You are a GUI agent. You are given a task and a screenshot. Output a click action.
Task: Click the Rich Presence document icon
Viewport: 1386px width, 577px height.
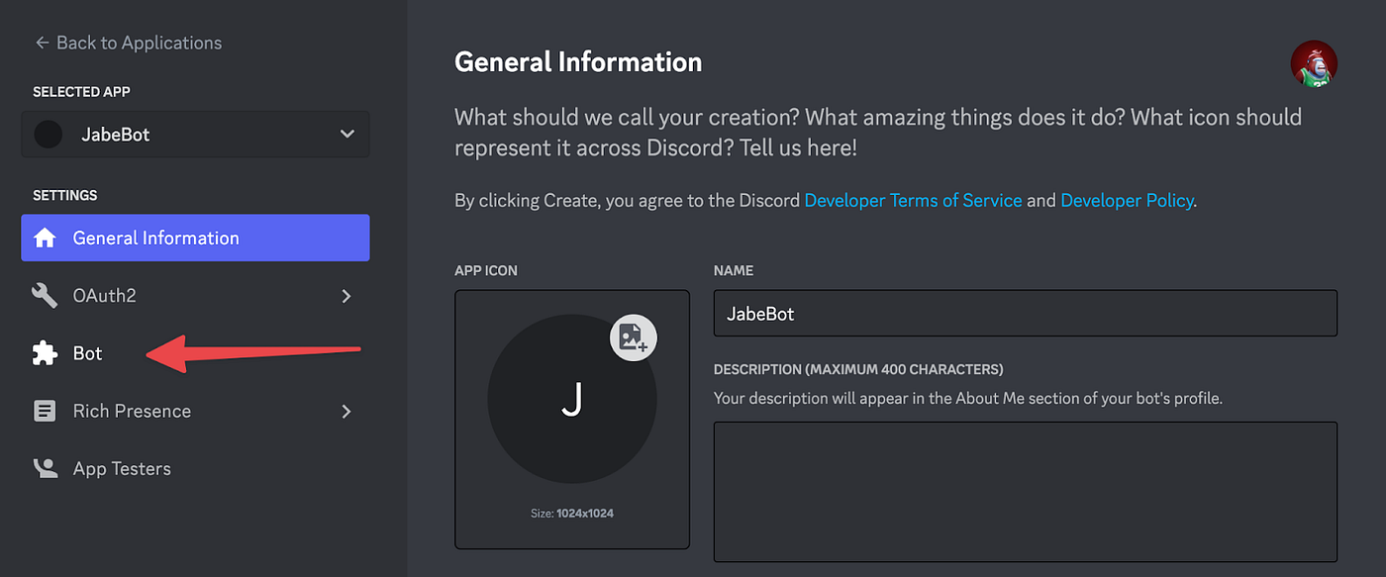45,411
